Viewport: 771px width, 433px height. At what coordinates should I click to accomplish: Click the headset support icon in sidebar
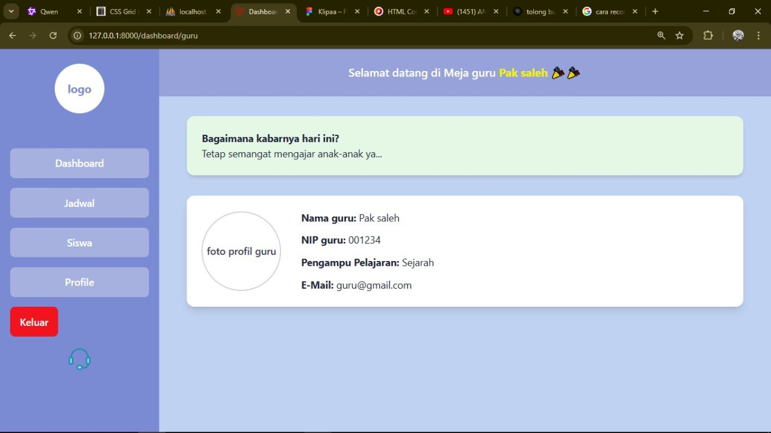[79, 359]
